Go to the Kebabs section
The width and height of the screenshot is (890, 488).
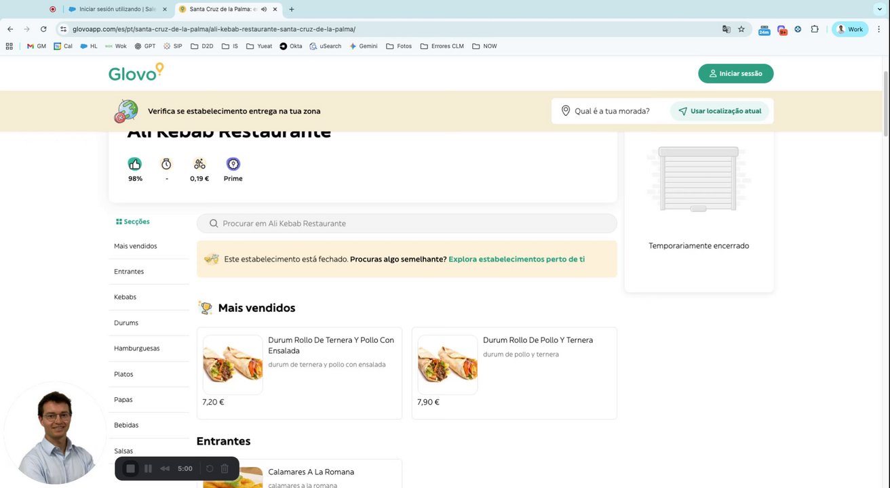tap(125, 297)
